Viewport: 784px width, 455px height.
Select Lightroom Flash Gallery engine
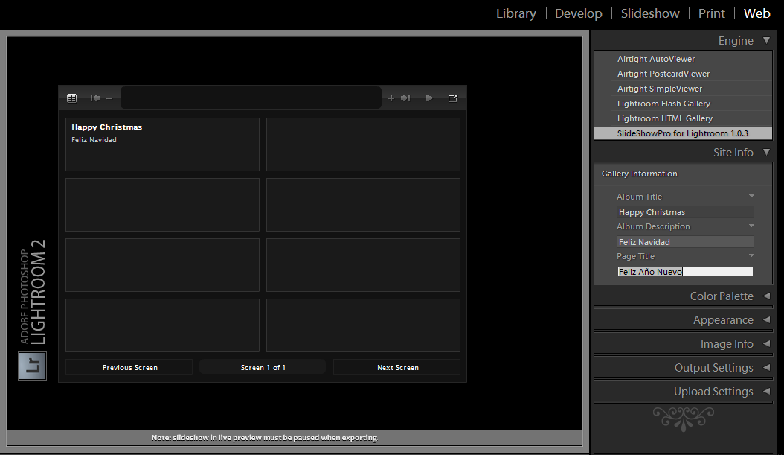pyautogui.click(x=683, y=104)
